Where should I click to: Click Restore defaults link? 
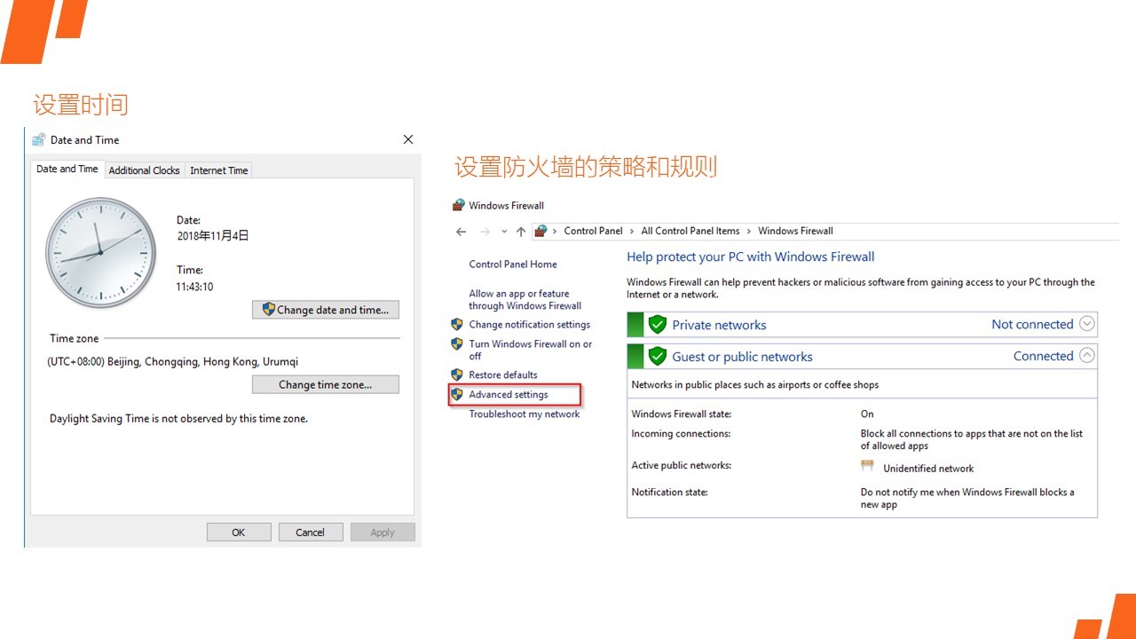[x=503, y=375]
